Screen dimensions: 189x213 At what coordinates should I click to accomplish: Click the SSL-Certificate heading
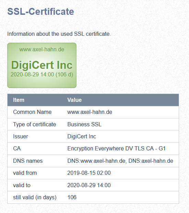40,11
